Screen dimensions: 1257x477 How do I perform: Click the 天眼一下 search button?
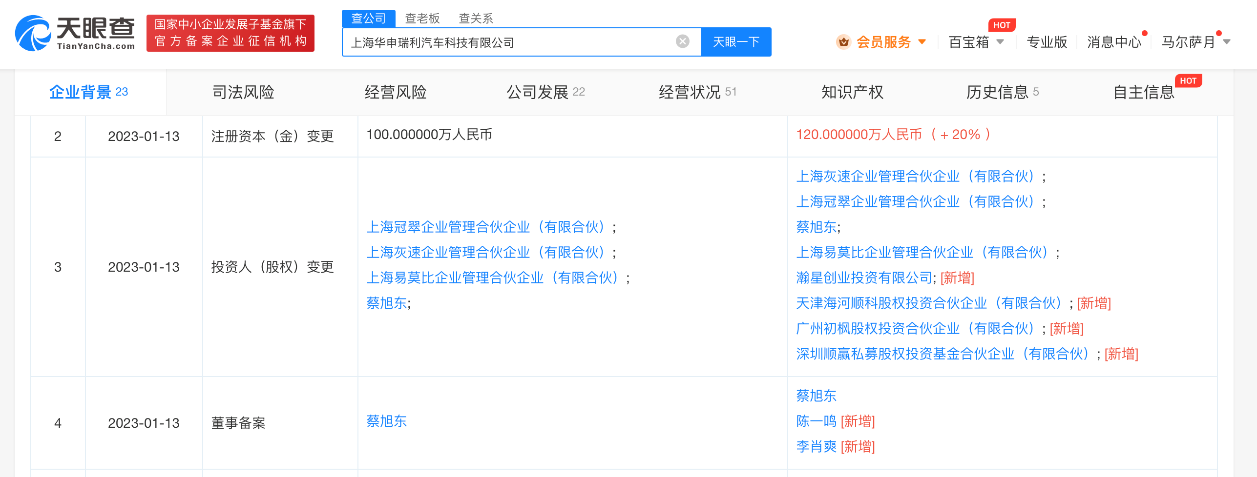pyautogui.click(x=736, y=42)
